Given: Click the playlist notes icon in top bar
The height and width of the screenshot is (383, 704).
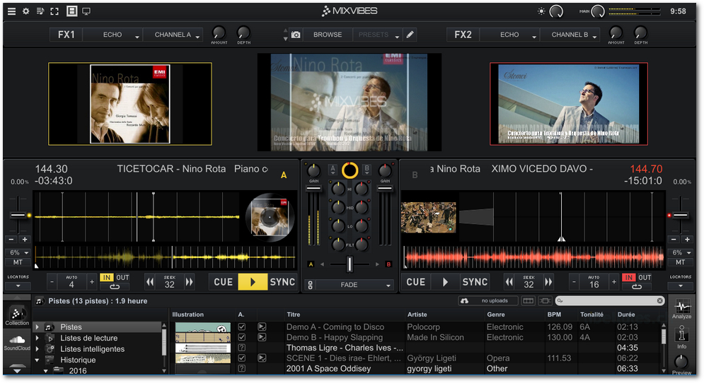Looking at the screenshot, I should [40, 11].
